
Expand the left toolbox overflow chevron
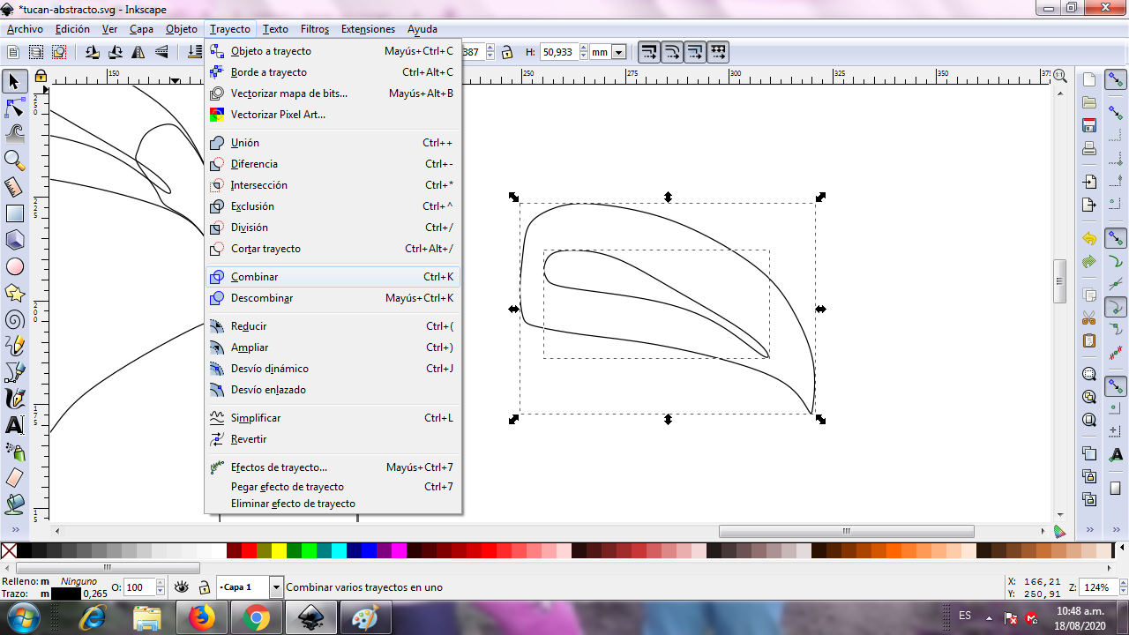(14, 530)
